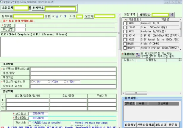The width and height of the screenshot is (184, 128).
Task: Check the IMAXI Maxipime 1g checkbox
Action: tap(125, 31)
